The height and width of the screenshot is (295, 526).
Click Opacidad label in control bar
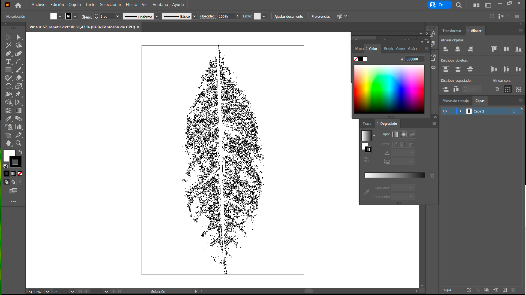(208, 16)
